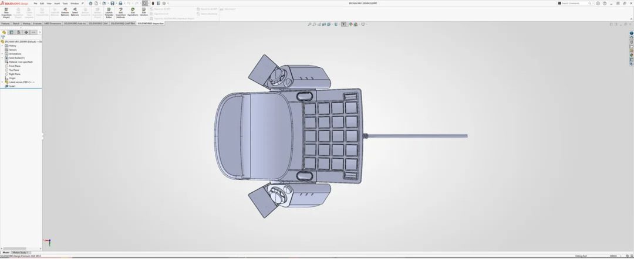The width and height of the screenshot is (634, 259).
Task: Expand the History tree node
Action: (x=2, y=46)
